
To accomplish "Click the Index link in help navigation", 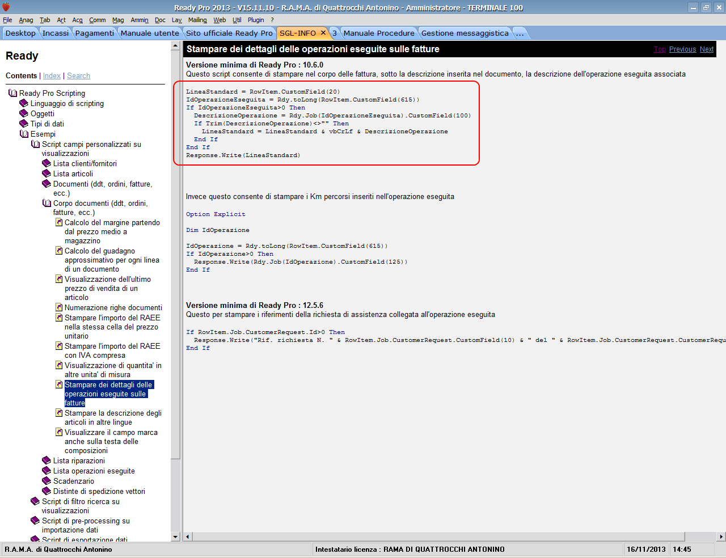I will point(52,75).
